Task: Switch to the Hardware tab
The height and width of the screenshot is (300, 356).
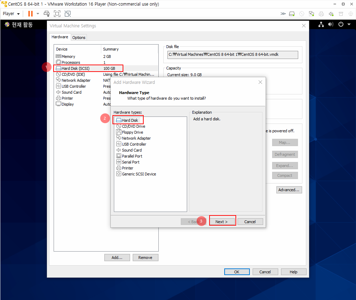Action: [x=60, y=37]
